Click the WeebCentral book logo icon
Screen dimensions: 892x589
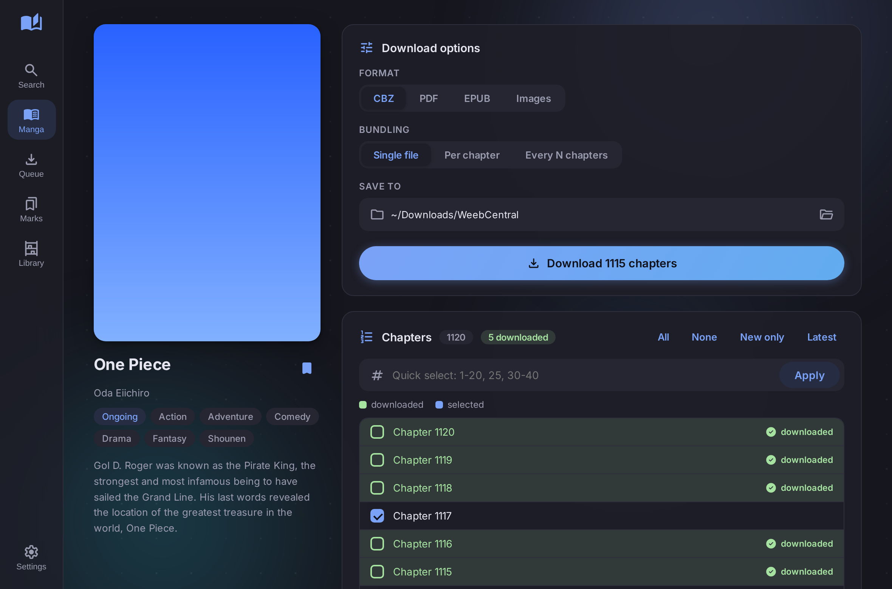click(31, 22)
